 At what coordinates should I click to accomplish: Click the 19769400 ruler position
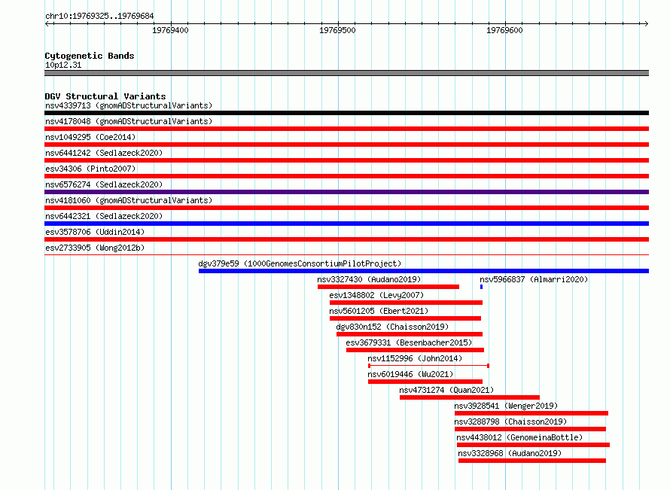[170, 30]
